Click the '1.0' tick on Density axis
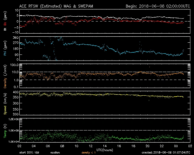Screen dimensions: 194x155 [x=16, y=80]
